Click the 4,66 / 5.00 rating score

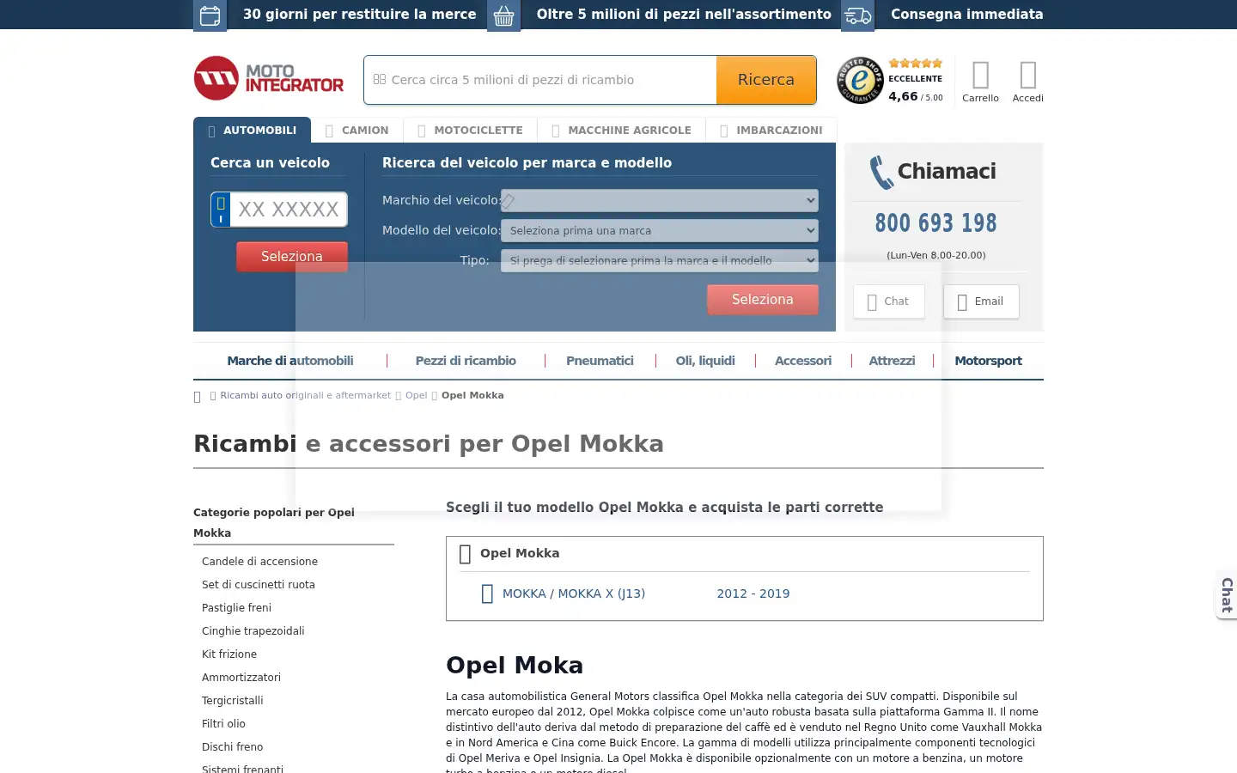pos(916,97)
